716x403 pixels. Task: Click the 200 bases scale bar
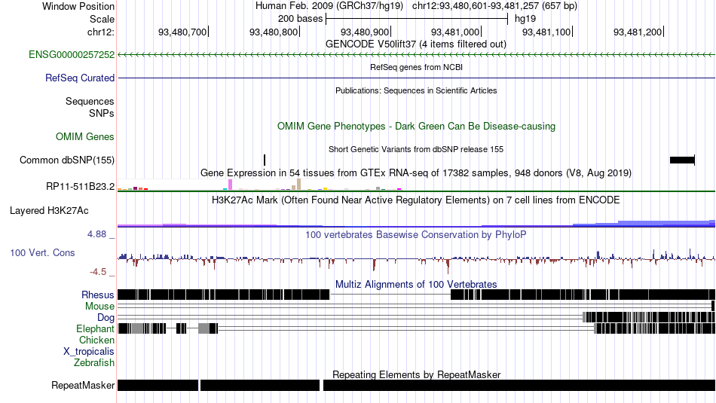point(417,19)
